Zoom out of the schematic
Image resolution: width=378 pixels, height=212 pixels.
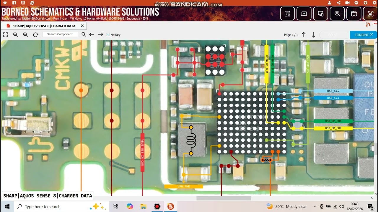tap(15, 35)
